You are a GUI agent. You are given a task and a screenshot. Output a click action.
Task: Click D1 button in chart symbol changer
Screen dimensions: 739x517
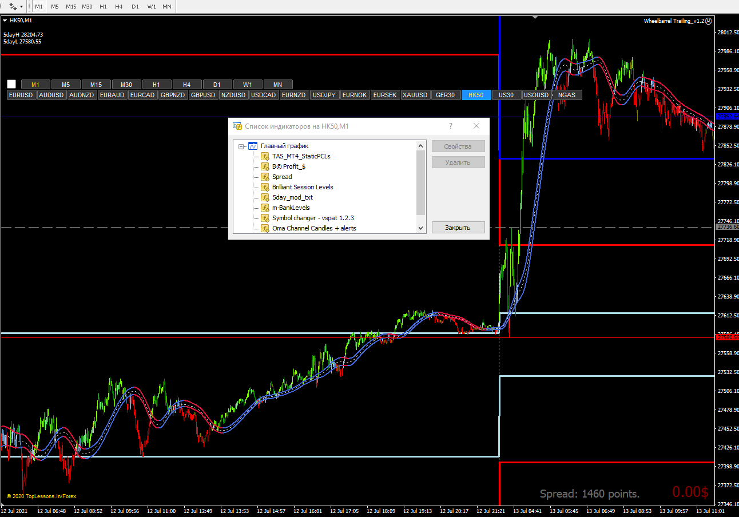click(x=217, y=85)
